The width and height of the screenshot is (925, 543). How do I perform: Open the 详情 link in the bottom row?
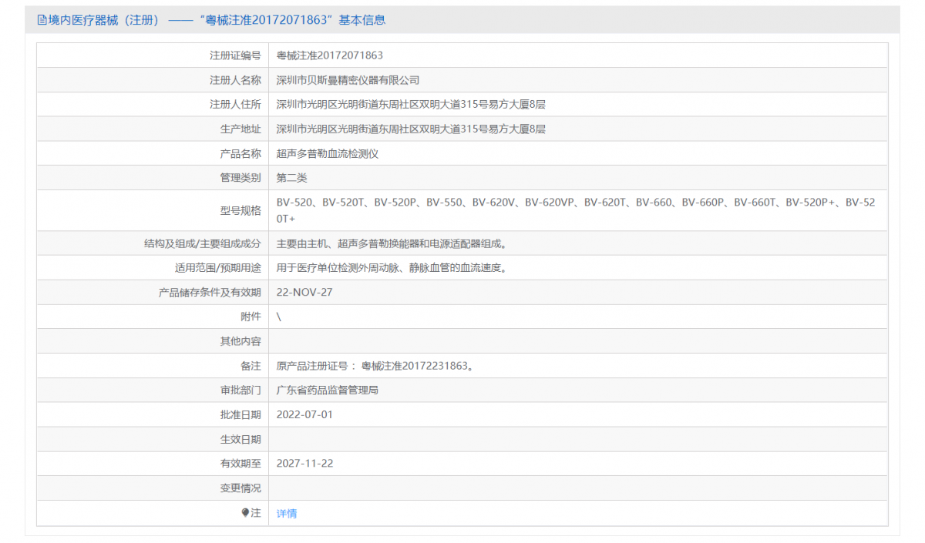(285, 512)
